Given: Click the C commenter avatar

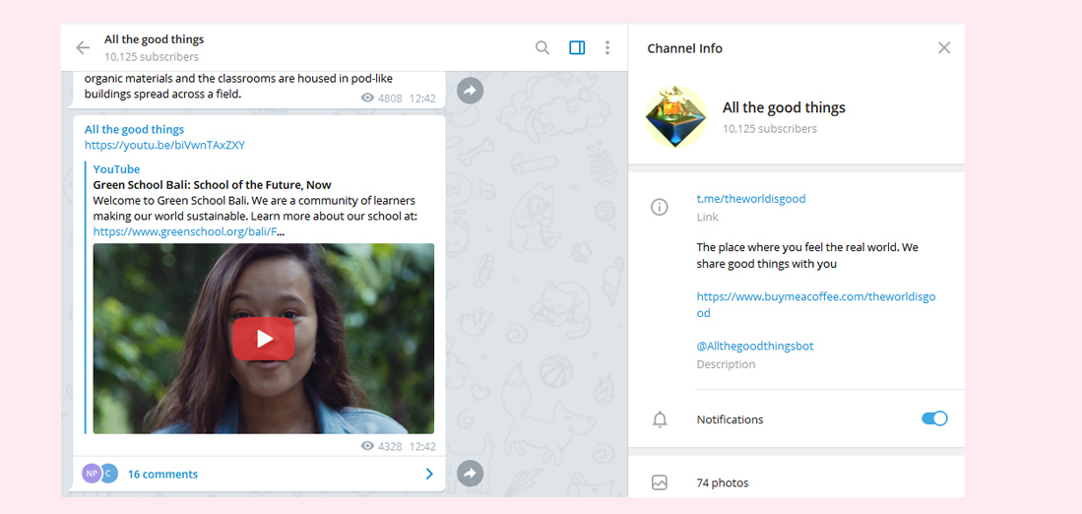Looking at the screenshot, I should coord(108,474).
